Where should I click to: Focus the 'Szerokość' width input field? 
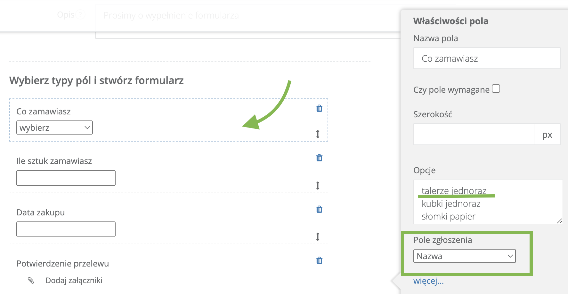click(474, 134)
